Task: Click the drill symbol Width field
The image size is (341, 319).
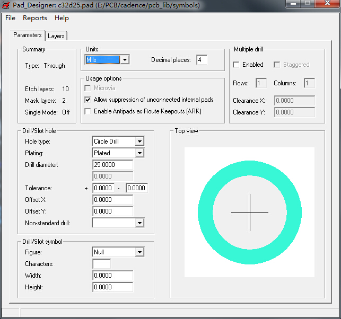Action: point(112,276)
